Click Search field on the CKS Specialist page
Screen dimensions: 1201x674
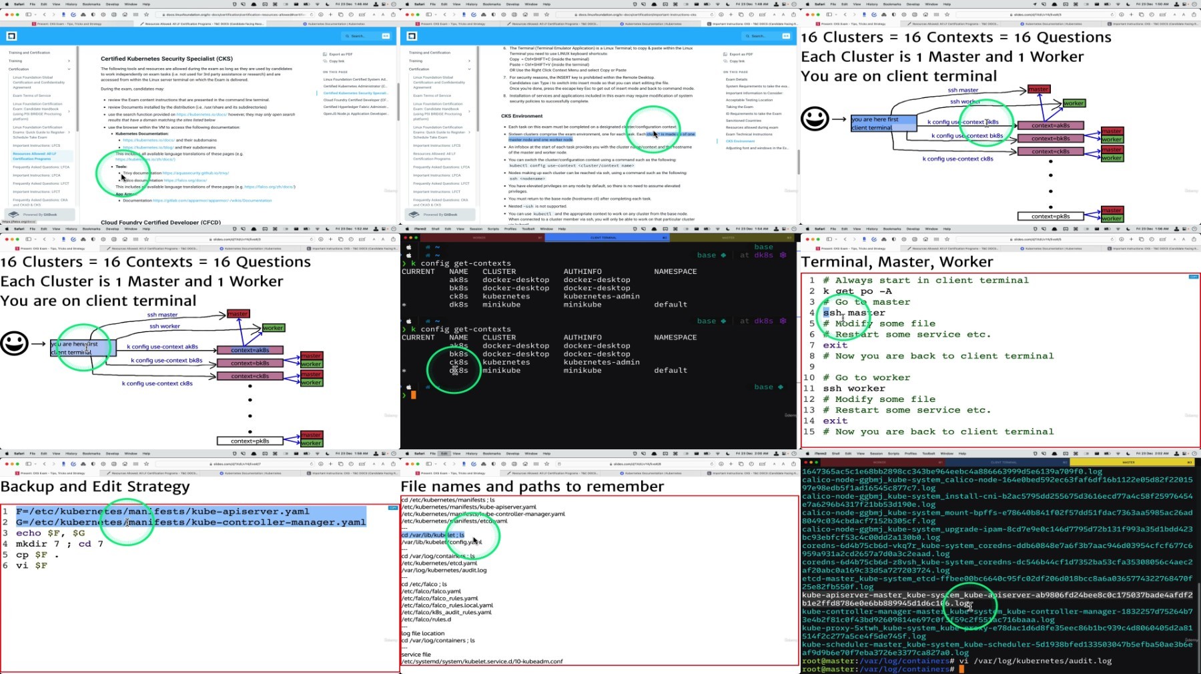[366, 36]
